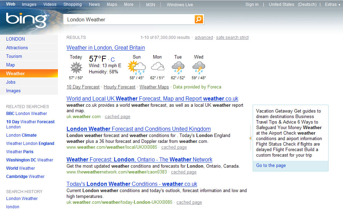Open cached page for theweathernetwork result
Viewport: 343px width, 211px height.
tap(183, 172)
